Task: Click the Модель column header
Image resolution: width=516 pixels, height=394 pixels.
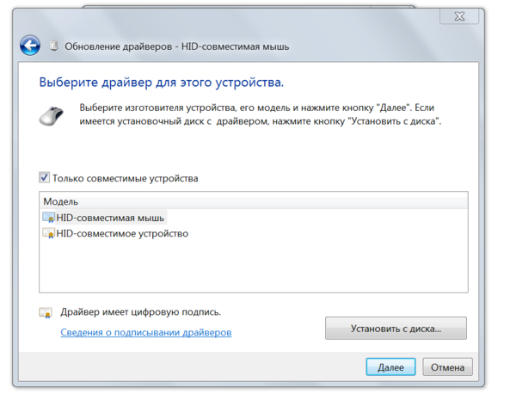Action: point(254,201)
